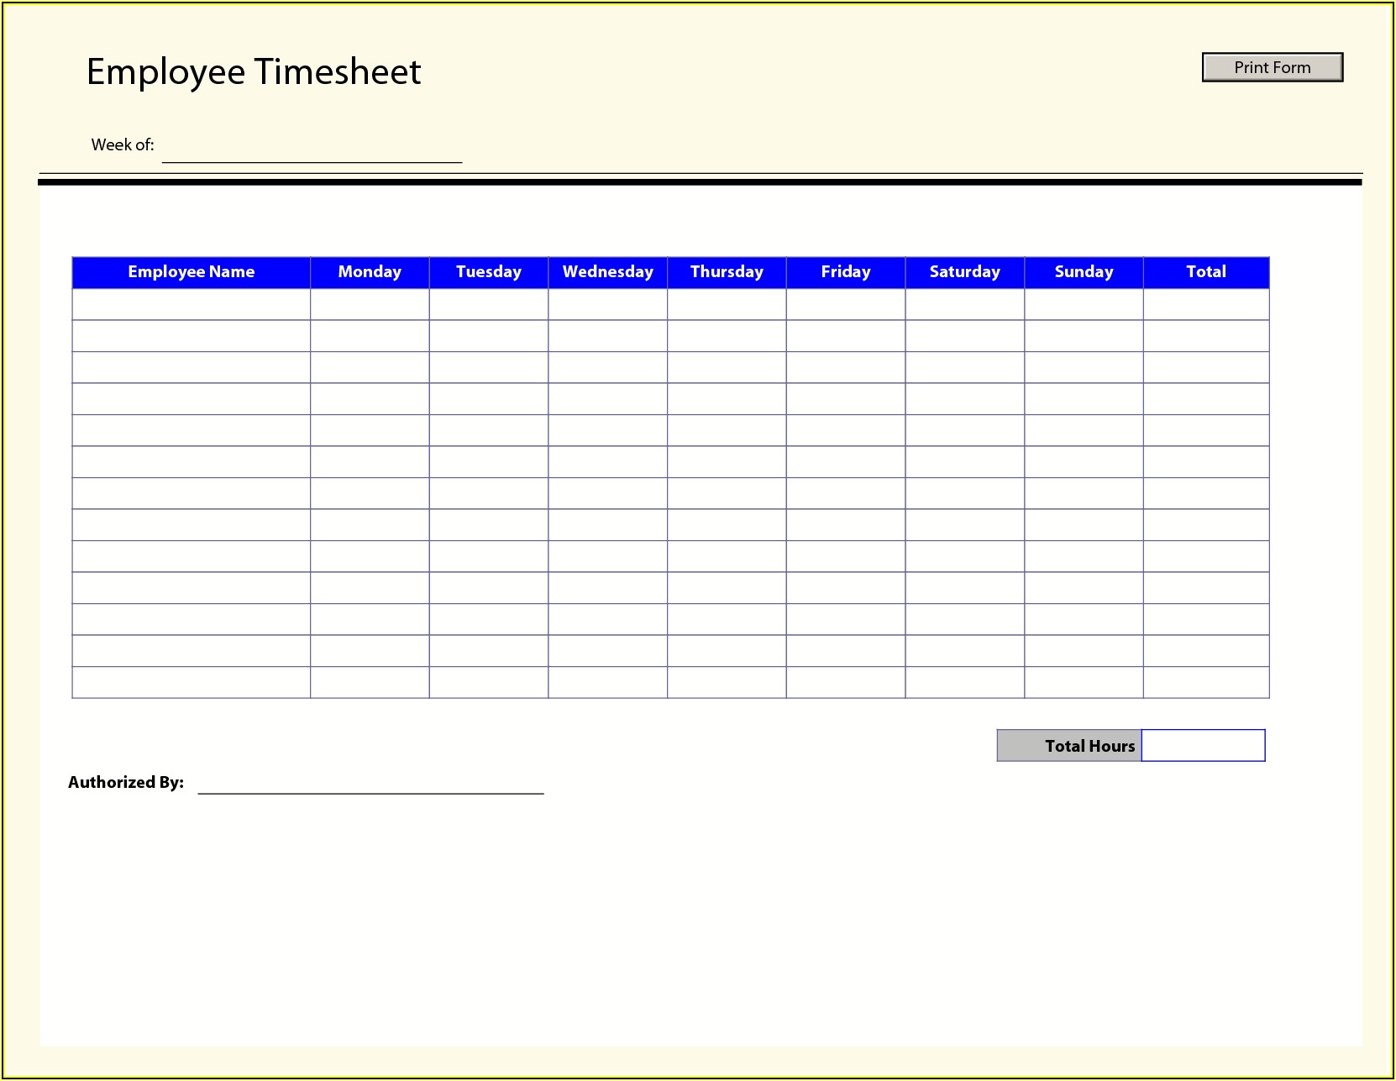Select last row Sunday cell
1396x1081 pixels.
1084,682
